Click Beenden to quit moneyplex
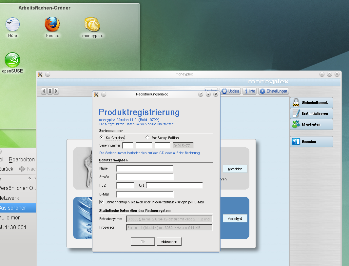 [311, 142]
